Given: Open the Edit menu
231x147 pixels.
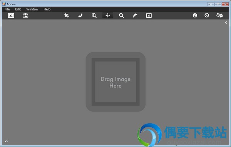Looking at the screenshot, I should pyautogui.click(x=18, y=9).
